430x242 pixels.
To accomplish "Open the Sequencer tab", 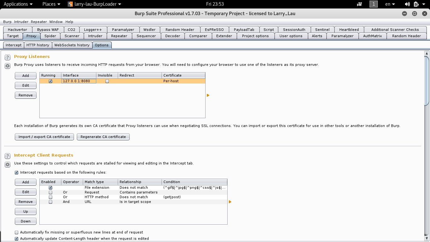I will click(x=146, y=36).
